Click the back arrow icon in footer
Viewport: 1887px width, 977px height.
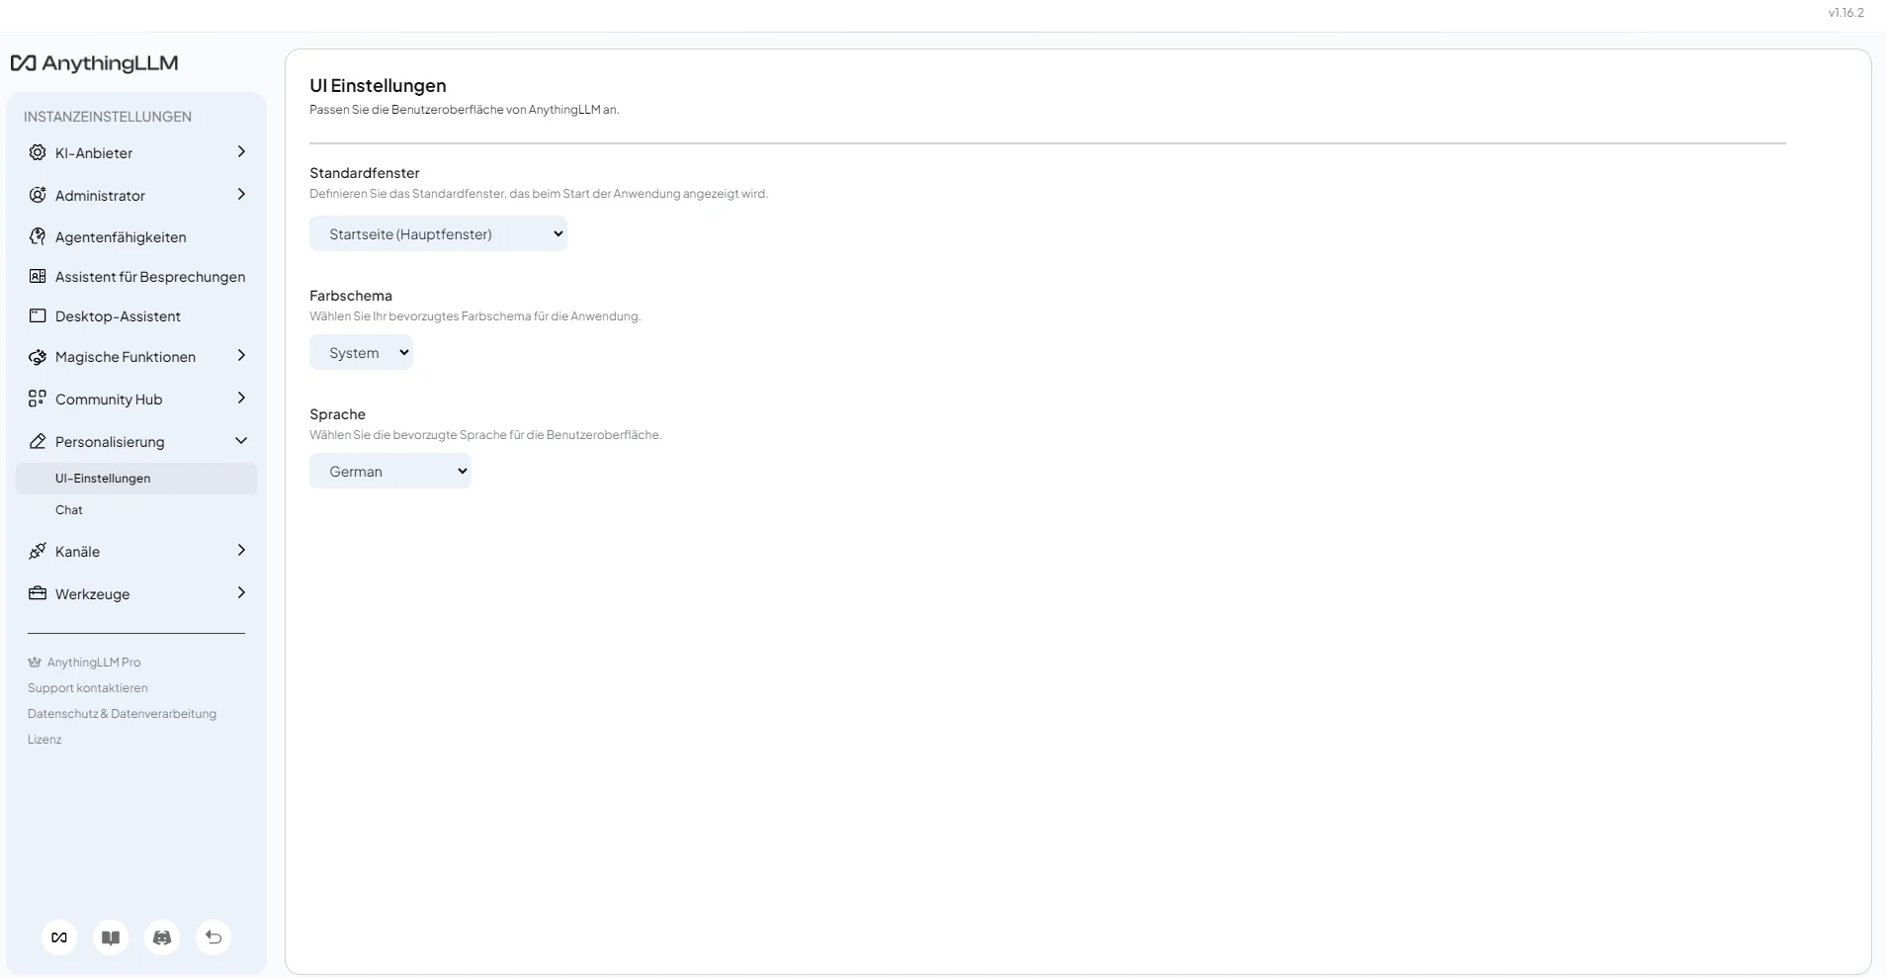(214, 937)
